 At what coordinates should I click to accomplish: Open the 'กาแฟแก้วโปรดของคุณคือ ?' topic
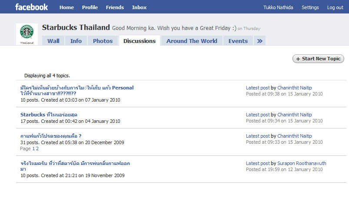tap(51, 136)
